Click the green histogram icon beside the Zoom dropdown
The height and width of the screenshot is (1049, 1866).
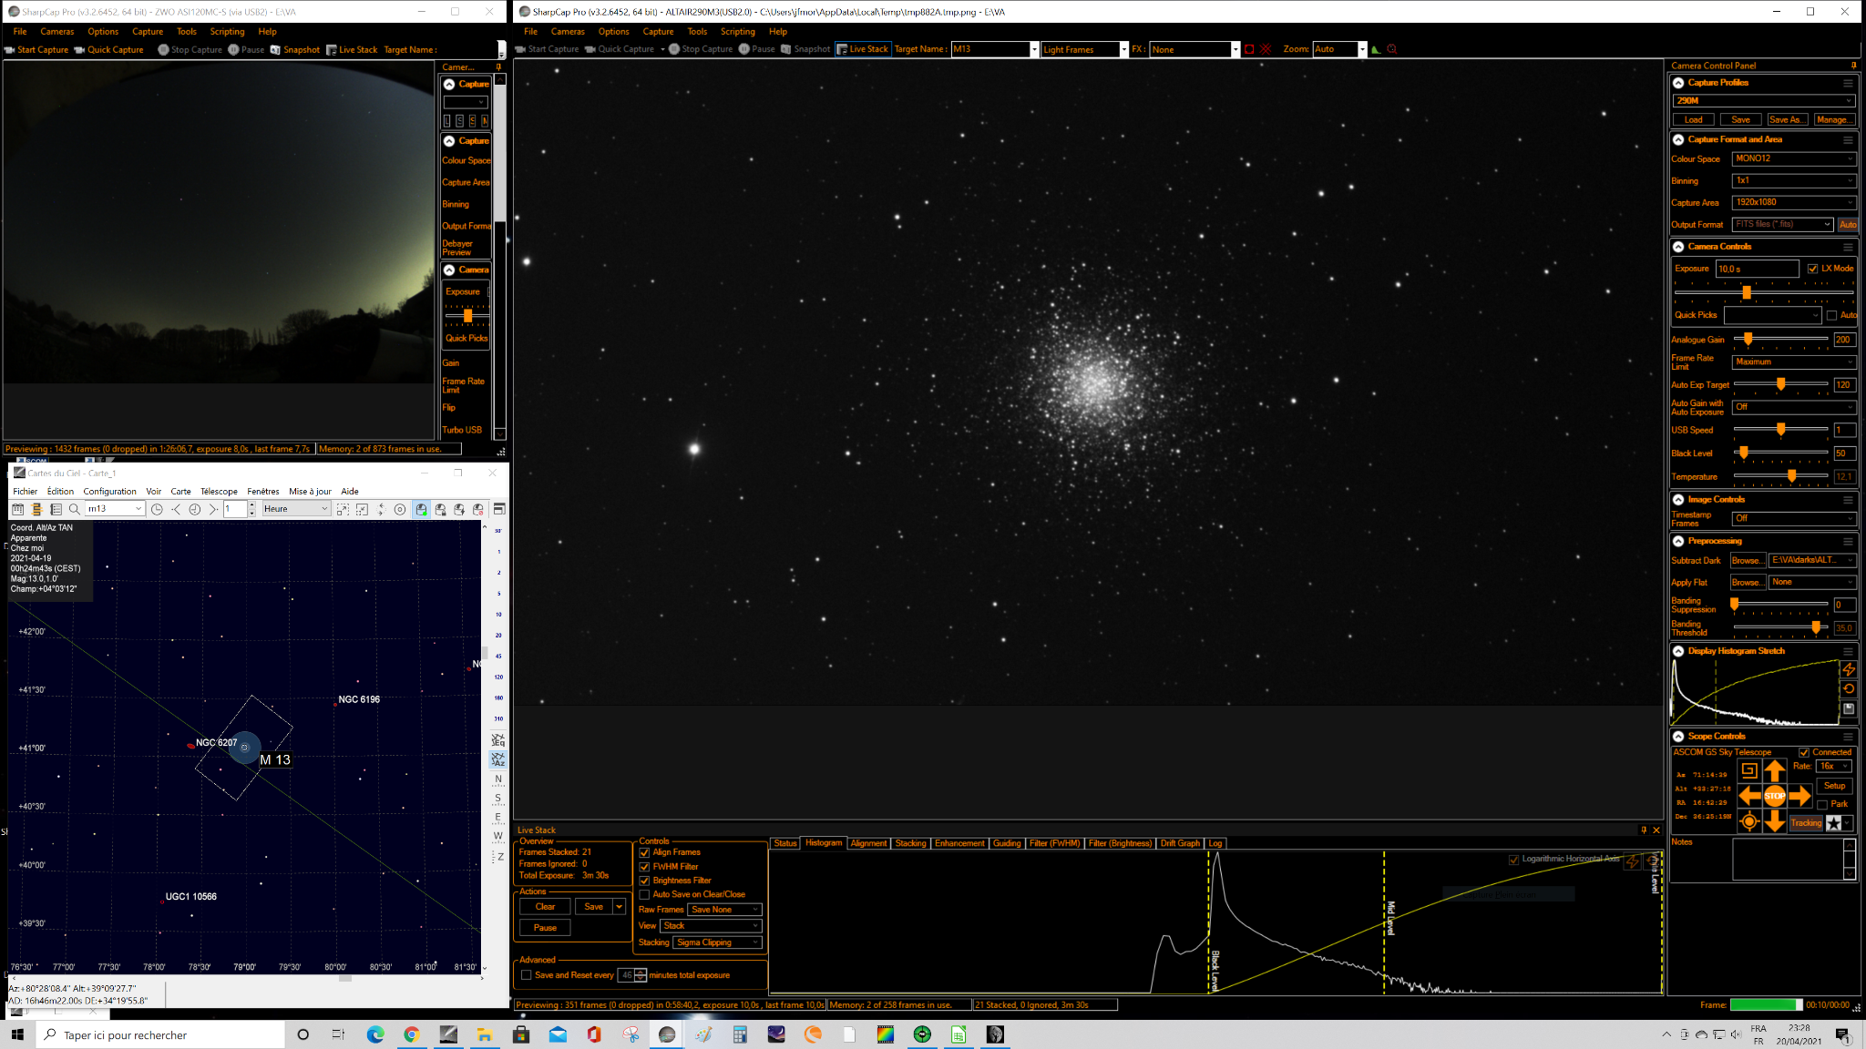(1376, 49)
